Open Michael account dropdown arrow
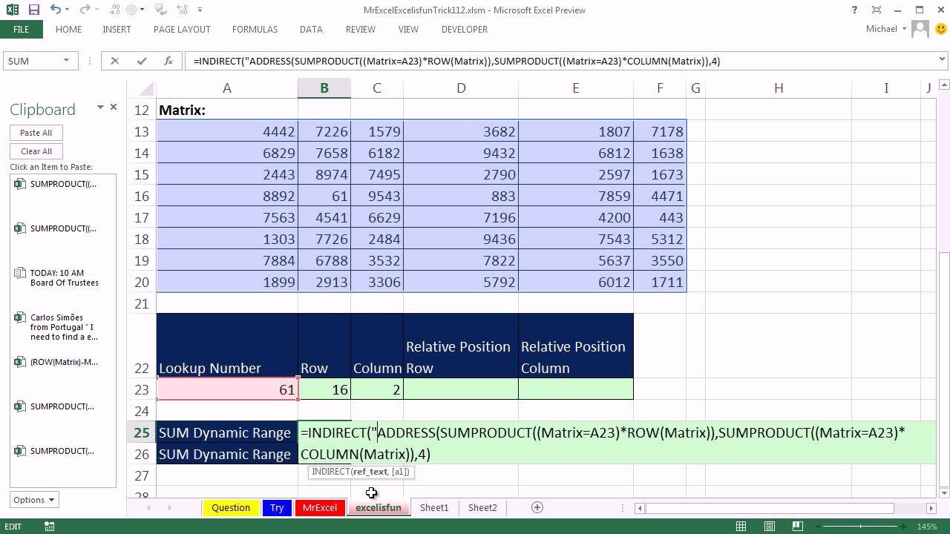The width and height of the screenshot is (950, 534). pos(904,29)
